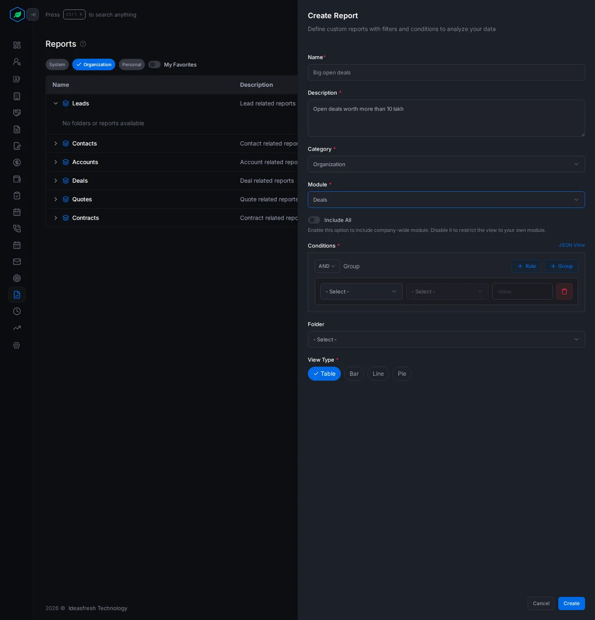Screen dimensions: 595x620
Task: Open the envelope mail icon in sidebar
Action: tap(17, 262)
